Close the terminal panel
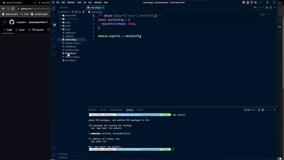 (274, 110)
